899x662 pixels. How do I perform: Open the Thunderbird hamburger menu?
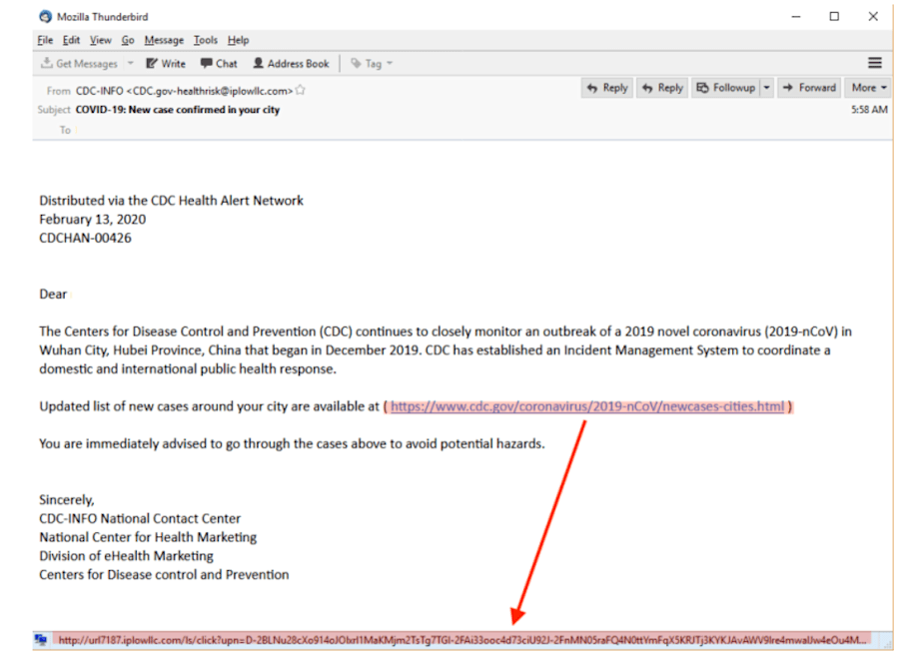click(874, 63)
